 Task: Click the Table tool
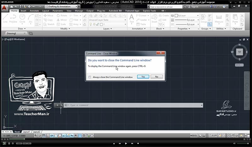pos(141,24)
